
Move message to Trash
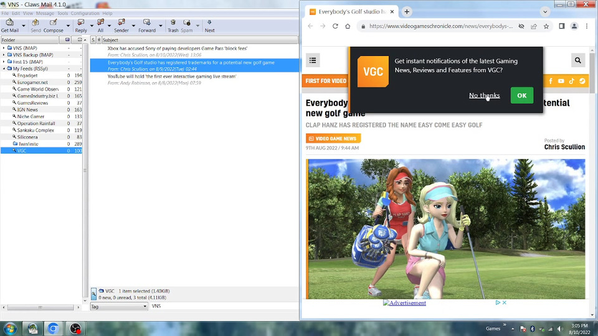173,26
